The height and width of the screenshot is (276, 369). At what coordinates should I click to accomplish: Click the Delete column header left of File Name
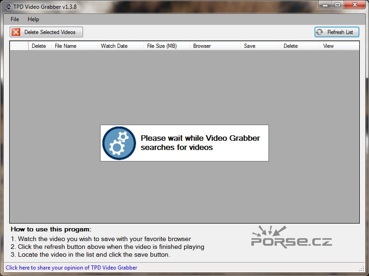39,46
